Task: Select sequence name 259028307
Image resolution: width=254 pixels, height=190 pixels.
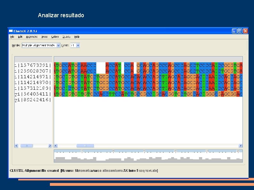Action: point(33,71)
